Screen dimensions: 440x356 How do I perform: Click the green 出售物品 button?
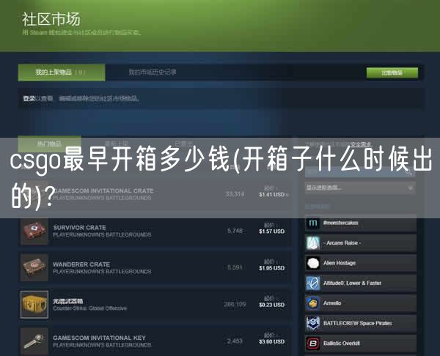[392, 73]
